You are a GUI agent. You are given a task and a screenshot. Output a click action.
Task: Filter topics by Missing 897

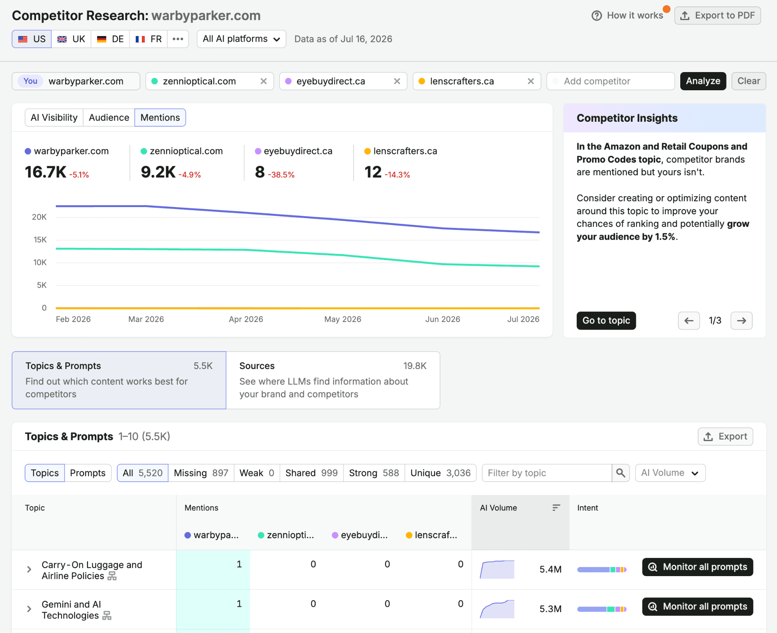tap(201, 473)
